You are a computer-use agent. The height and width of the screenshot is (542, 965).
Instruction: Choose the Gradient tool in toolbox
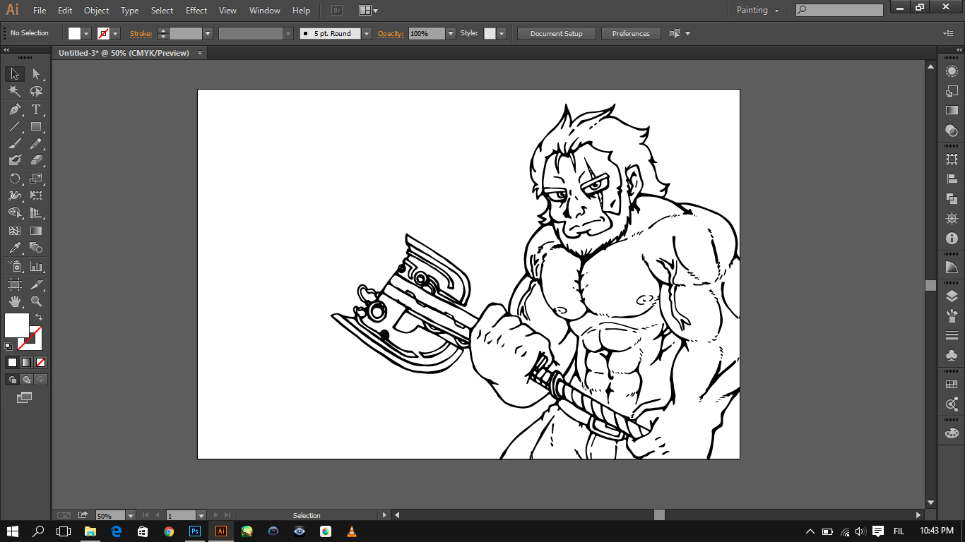coord(36,231)
